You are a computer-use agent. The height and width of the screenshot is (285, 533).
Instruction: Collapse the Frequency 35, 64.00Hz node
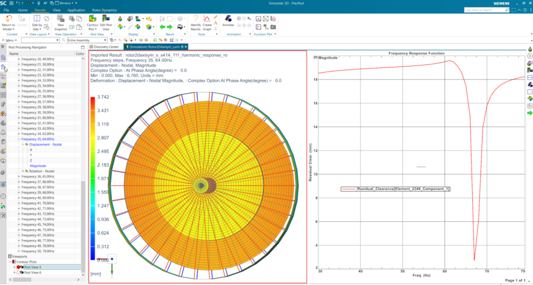point(19,139)
